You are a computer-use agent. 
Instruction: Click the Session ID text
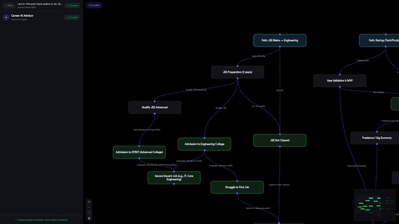(x=27, y=7)
